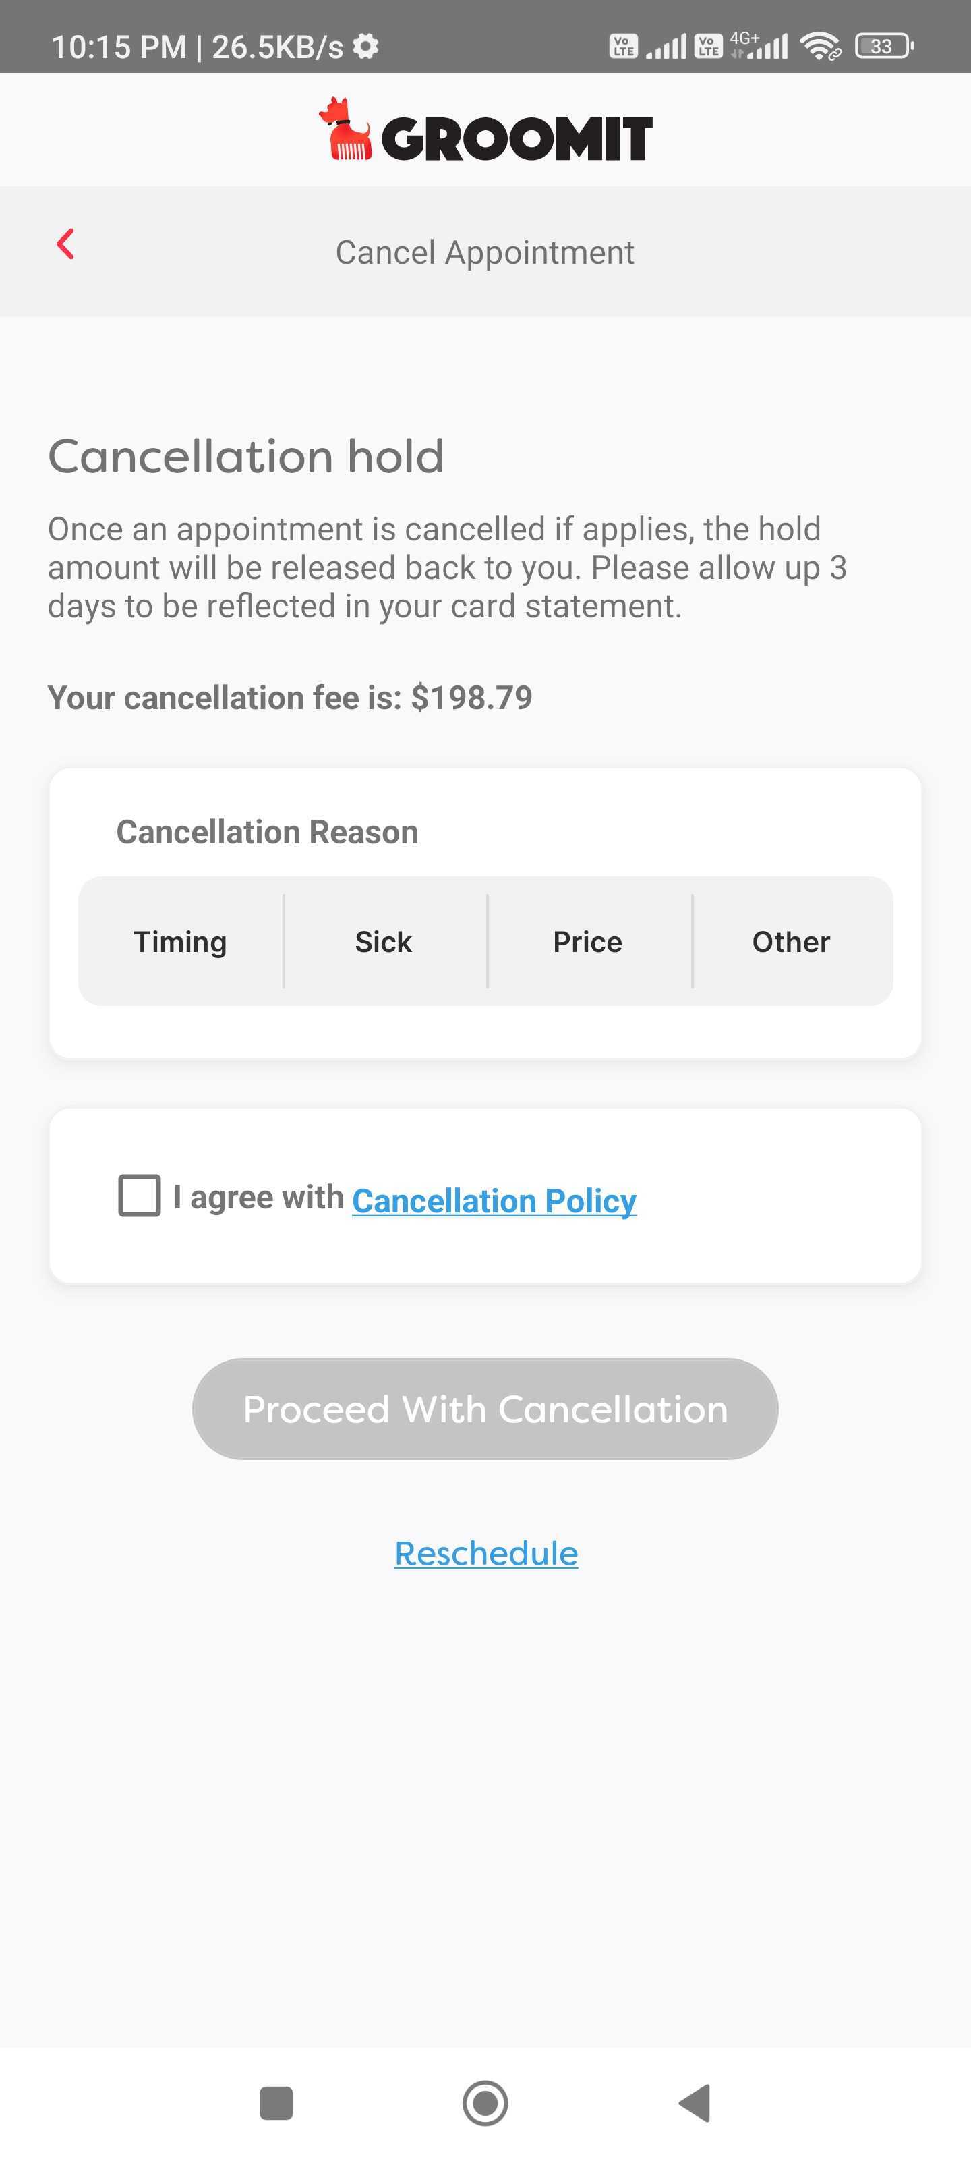Image resolution: width=971 pixels, height=2159 pixels.
Task: Check the Cancellation Policy agreement box
Action: coord(139,1195)
